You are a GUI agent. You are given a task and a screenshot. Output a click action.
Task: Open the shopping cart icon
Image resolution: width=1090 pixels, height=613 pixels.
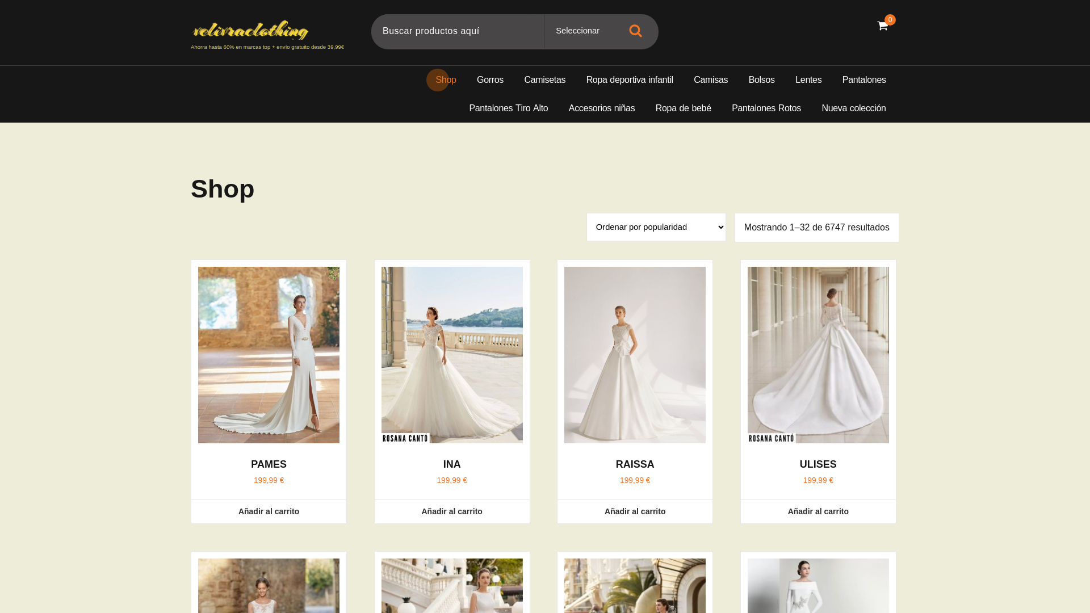pyautogui.click(x=882, y=26)
